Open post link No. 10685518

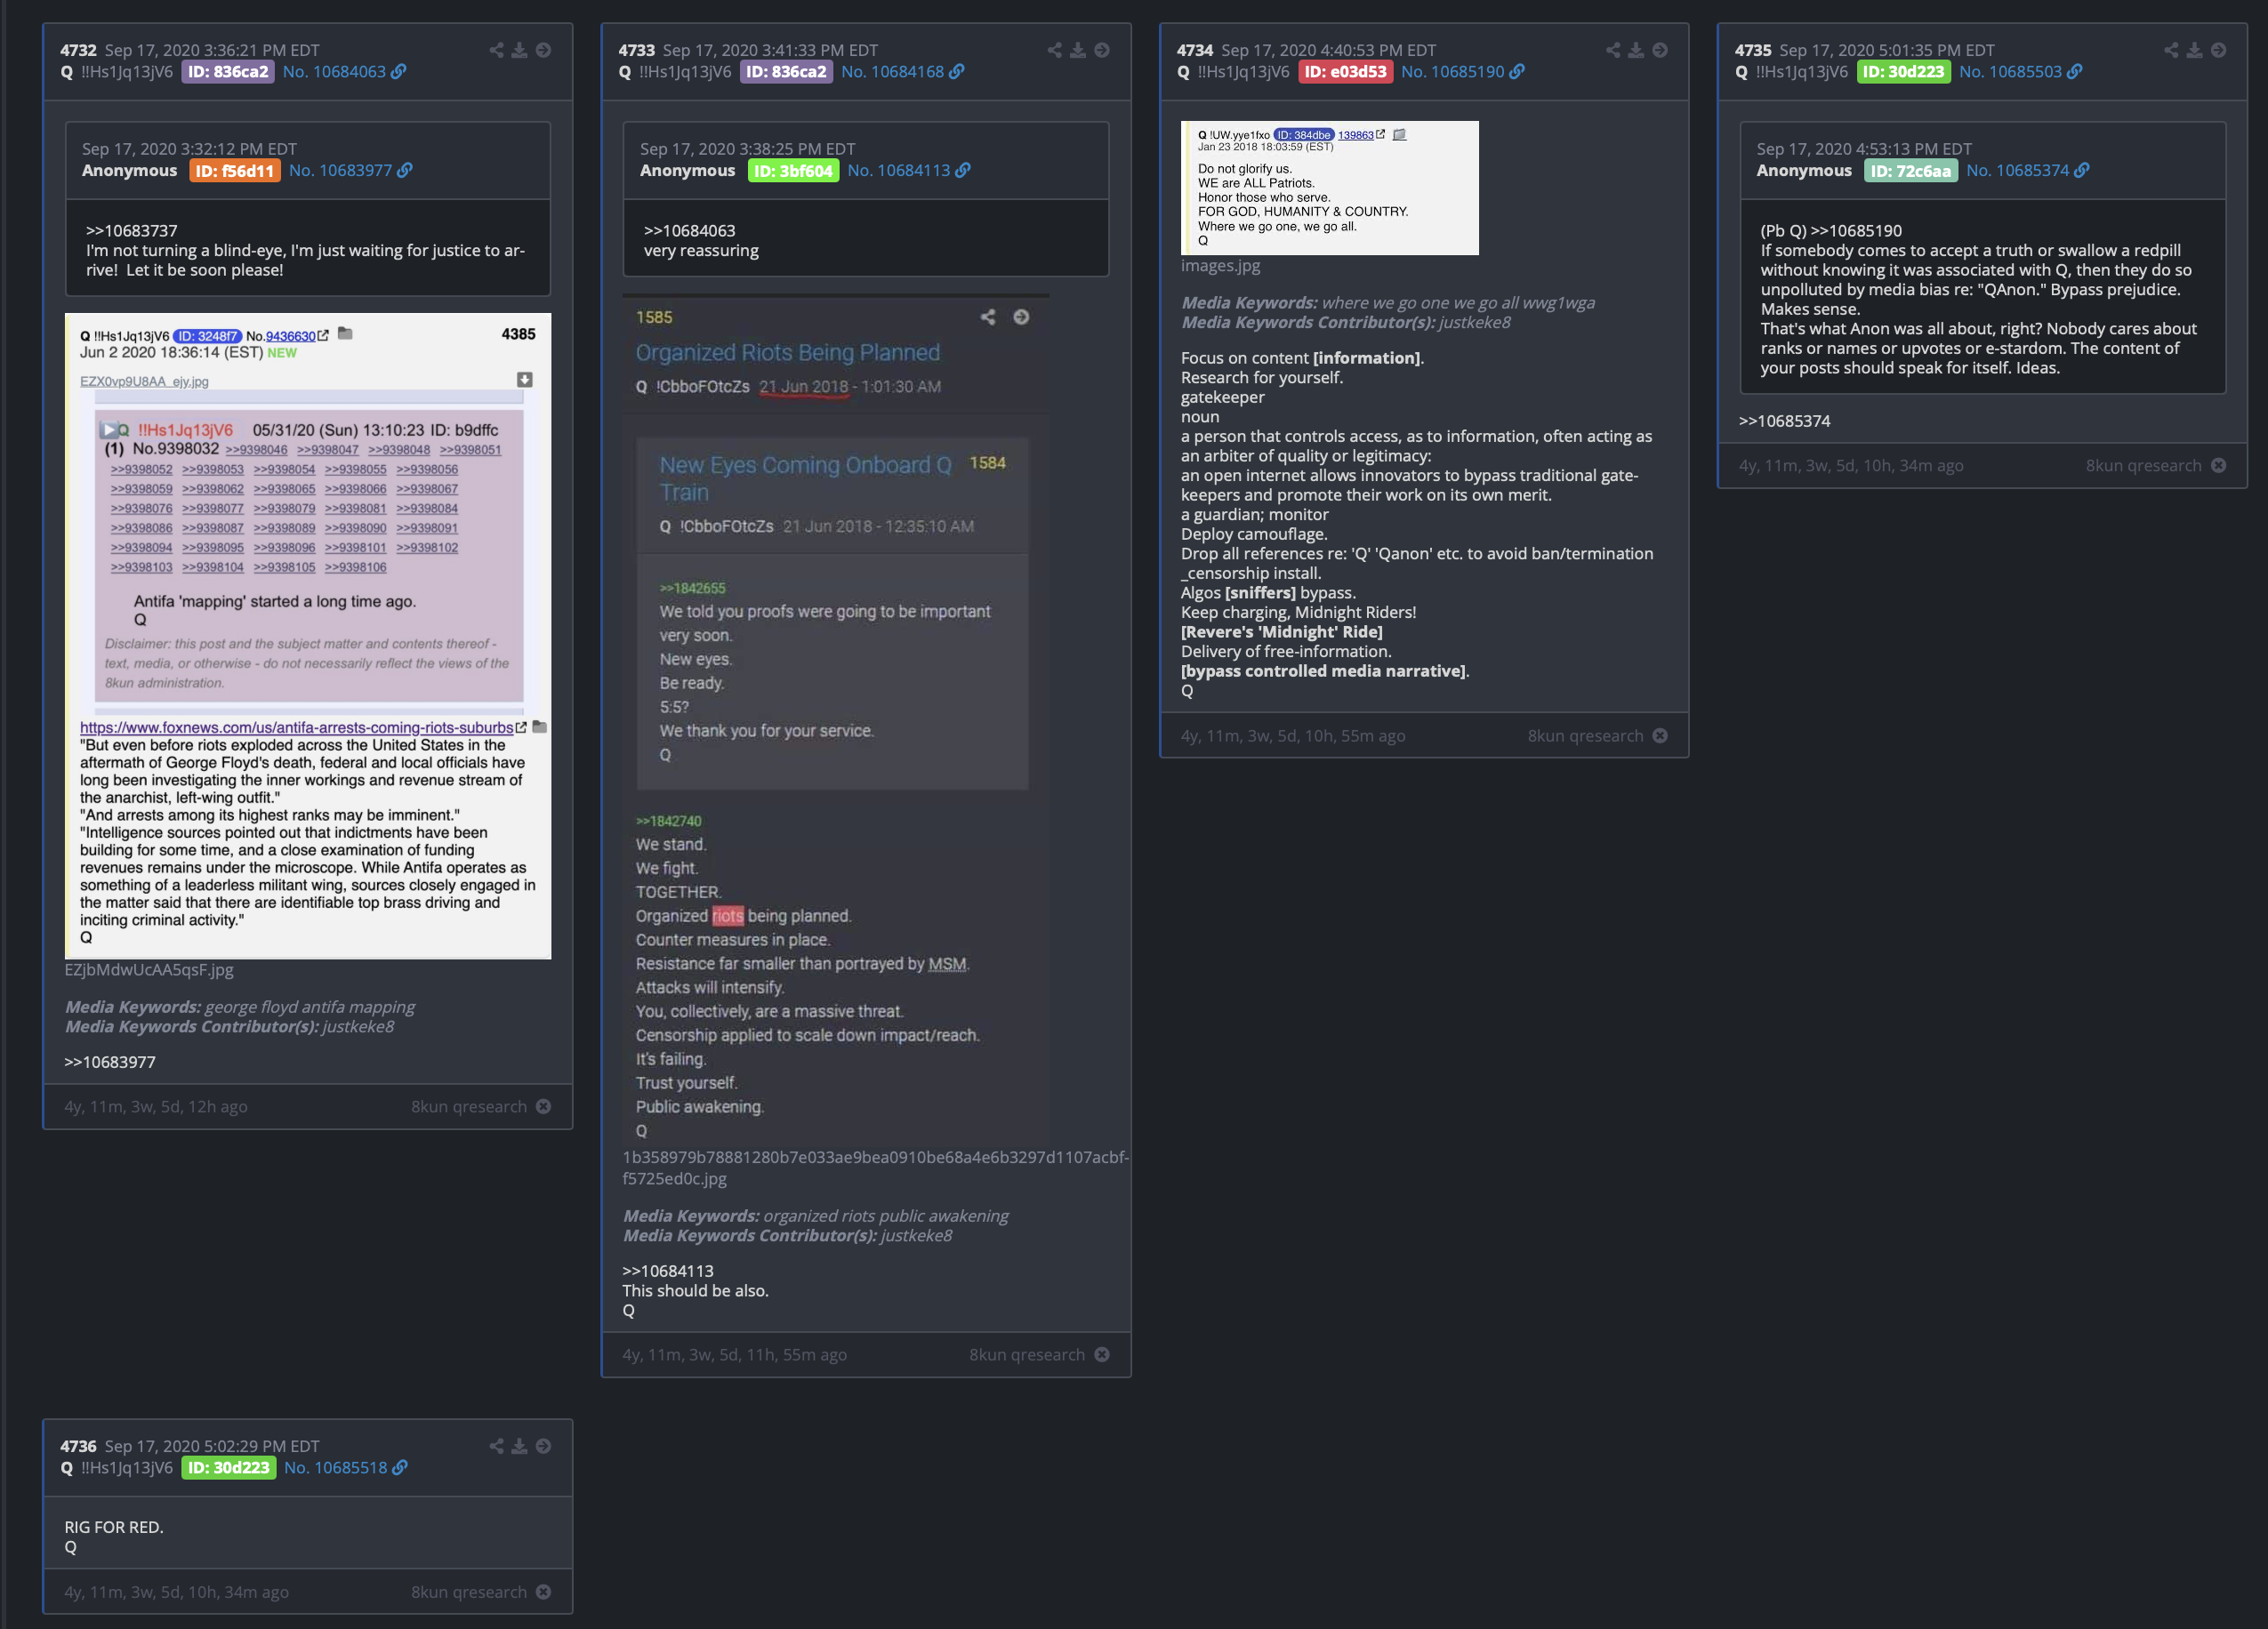tap(335, 1468)
